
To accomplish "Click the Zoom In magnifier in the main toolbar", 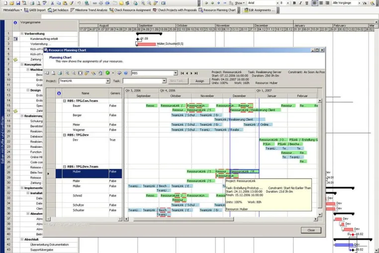I will 143,3.
